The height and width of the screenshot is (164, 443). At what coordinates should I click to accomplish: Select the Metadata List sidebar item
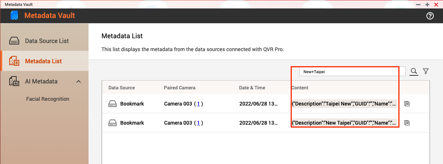pyautogui.click(x=43, y=61)
